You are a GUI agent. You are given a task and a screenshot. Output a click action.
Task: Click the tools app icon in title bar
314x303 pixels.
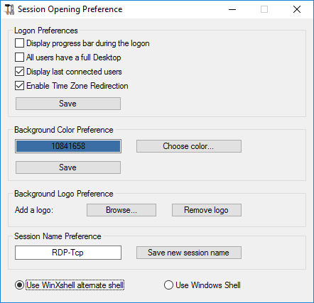(9, 9)
